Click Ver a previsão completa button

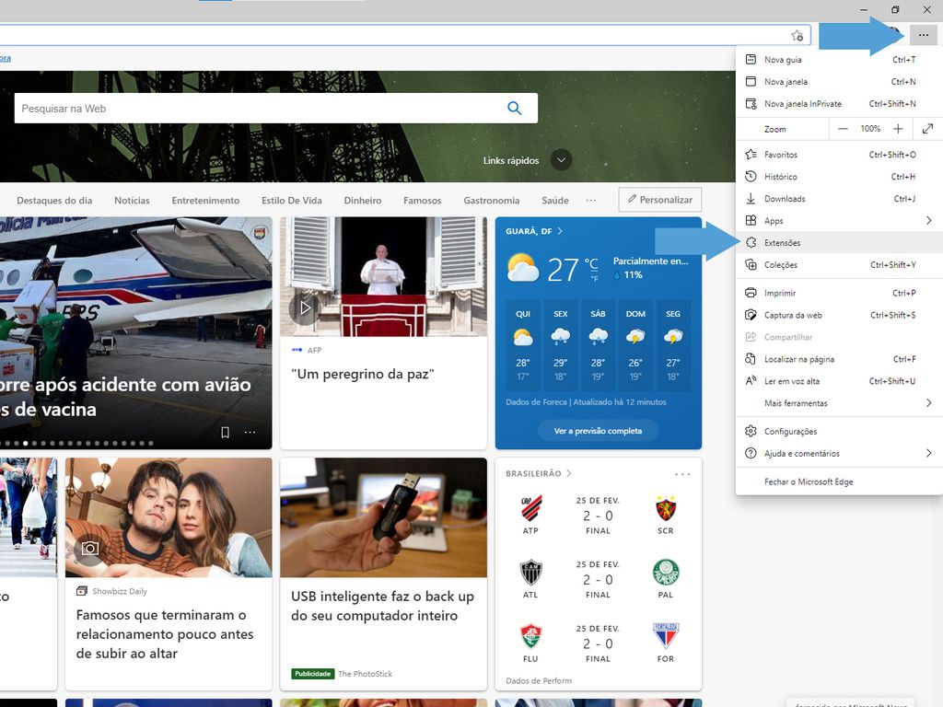[598, 431]
